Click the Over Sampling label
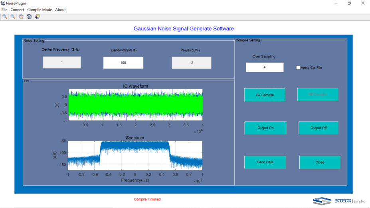The width and height of the screenshot is (370, 208). point(264,57)
